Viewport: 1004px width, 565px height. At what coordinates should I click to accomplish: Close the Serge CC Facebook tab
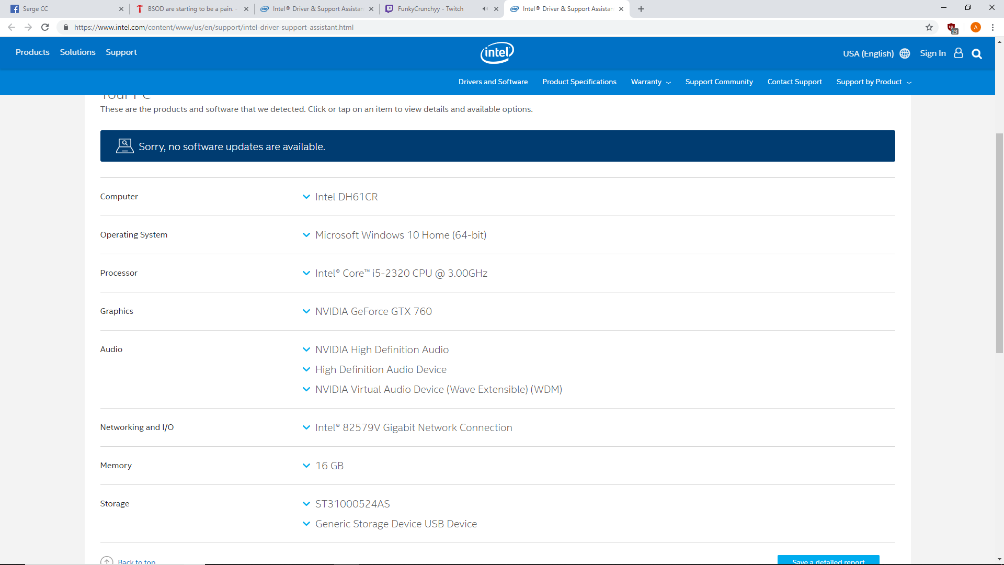coord(121,9)
